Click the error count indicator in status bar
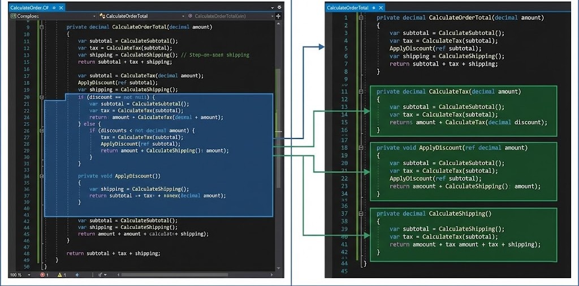 44,275
